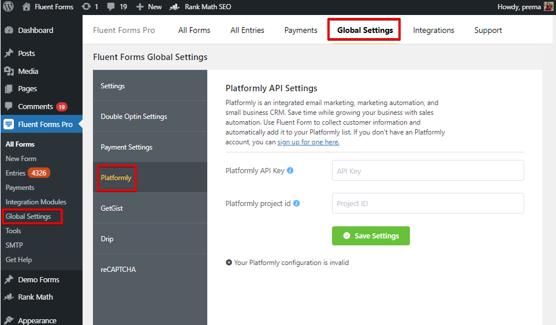
Task: Click the WordPress logo icon
Action: pyautogui.click(x=9, y=7)
